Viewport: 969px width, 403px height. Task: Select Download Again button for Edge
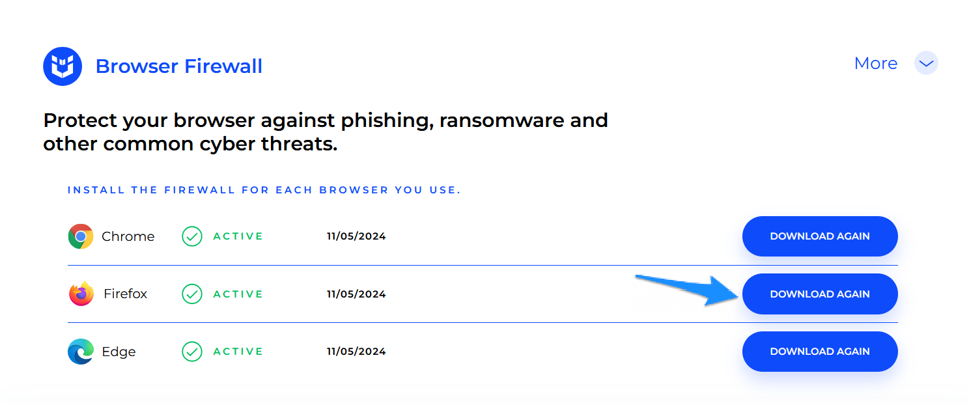(x=820, y=352)
